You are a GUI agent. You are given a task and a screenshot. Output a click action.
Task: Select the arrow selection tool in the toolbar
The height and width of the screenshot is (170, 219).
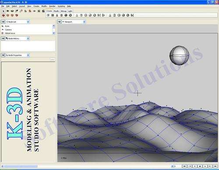coord(4,11)
